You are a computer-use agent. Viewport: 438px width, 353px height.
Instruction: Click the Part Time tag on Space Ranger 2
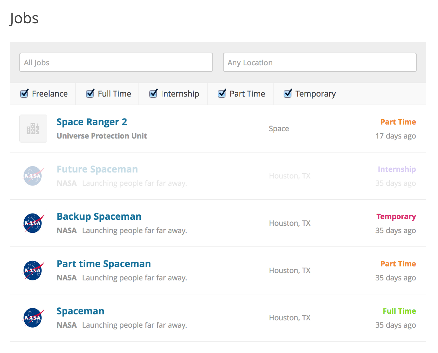tap(398, 122)
